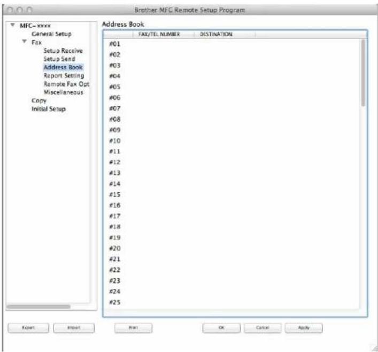Select address book entry #13
378x352 pixels.
231,173
